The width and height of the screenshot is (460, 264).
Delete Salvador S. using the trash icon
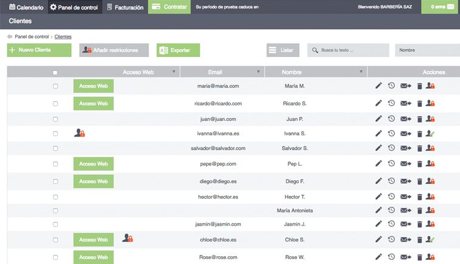419,149
